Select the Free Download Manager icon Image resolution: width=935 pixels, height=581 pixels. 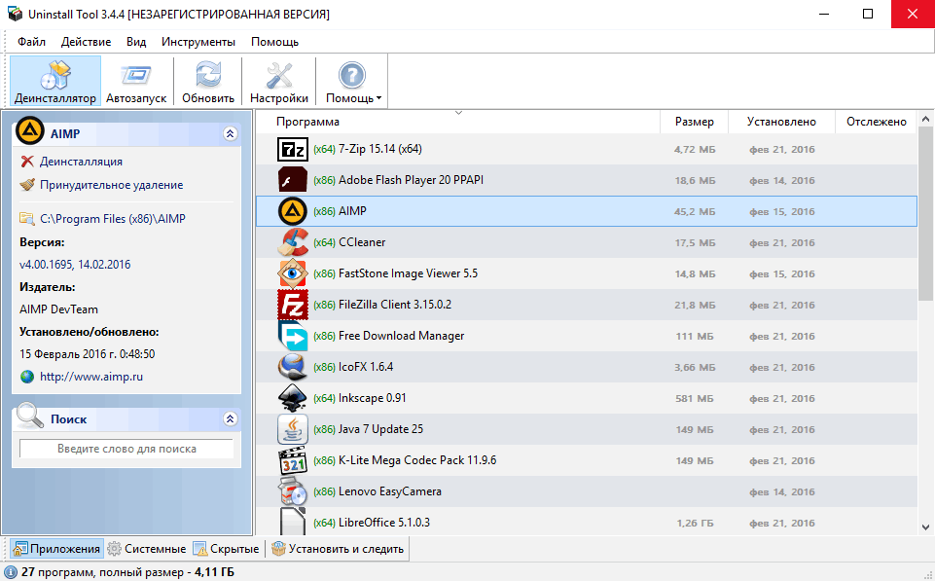pos(293,336)
